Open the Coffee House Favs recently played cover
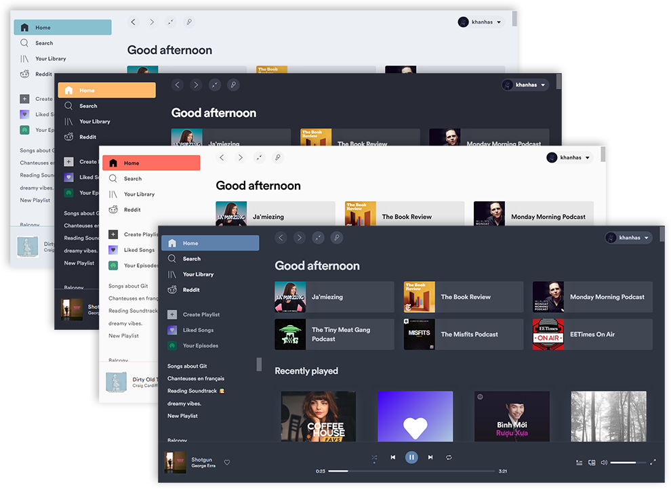The width and height of the screenshot is (671, 489). 319,417
